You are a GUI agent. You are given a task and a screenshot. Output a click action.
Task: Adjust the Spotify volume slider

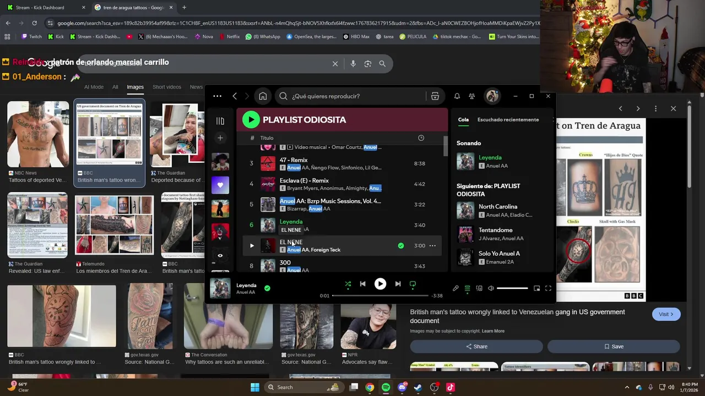pyautogui.click(x=512, y=288)
